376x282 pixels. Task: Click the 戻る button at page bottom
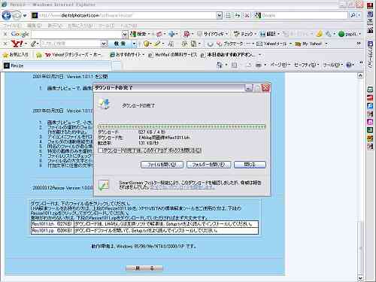(x=144, y=268)
